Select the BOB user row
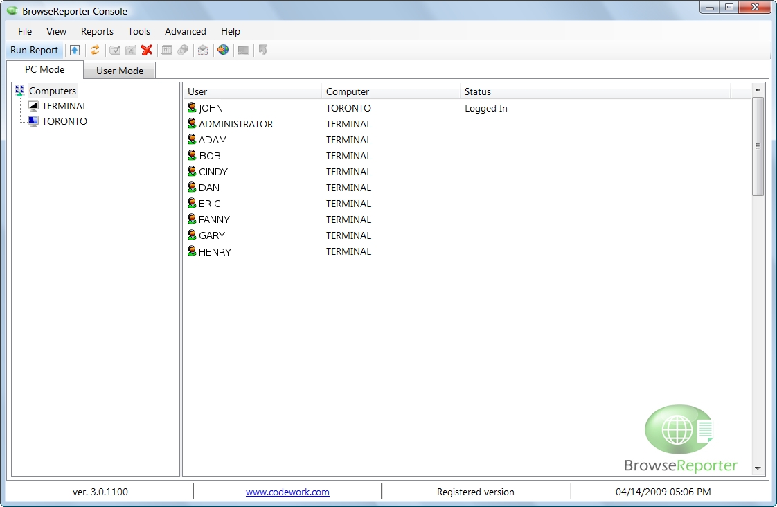The height and width of the screenshot is (507, 777). [x=467, y=156]
